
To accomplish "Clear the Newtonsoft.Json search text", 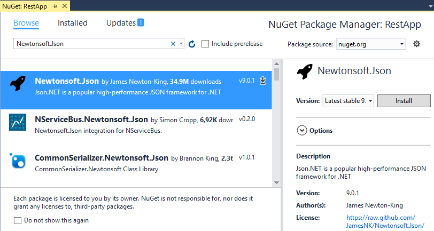I will coord(173,44).
